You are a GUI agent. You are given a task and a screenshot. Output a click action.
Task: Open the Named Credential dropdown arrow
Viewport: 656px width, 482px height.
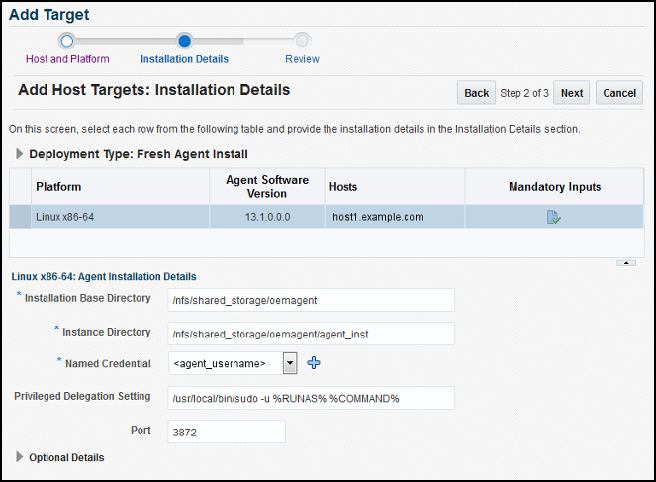point(290,363)
